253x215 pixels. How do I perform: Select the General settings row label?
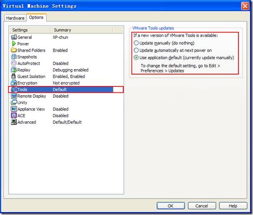[x=24, y=38]
